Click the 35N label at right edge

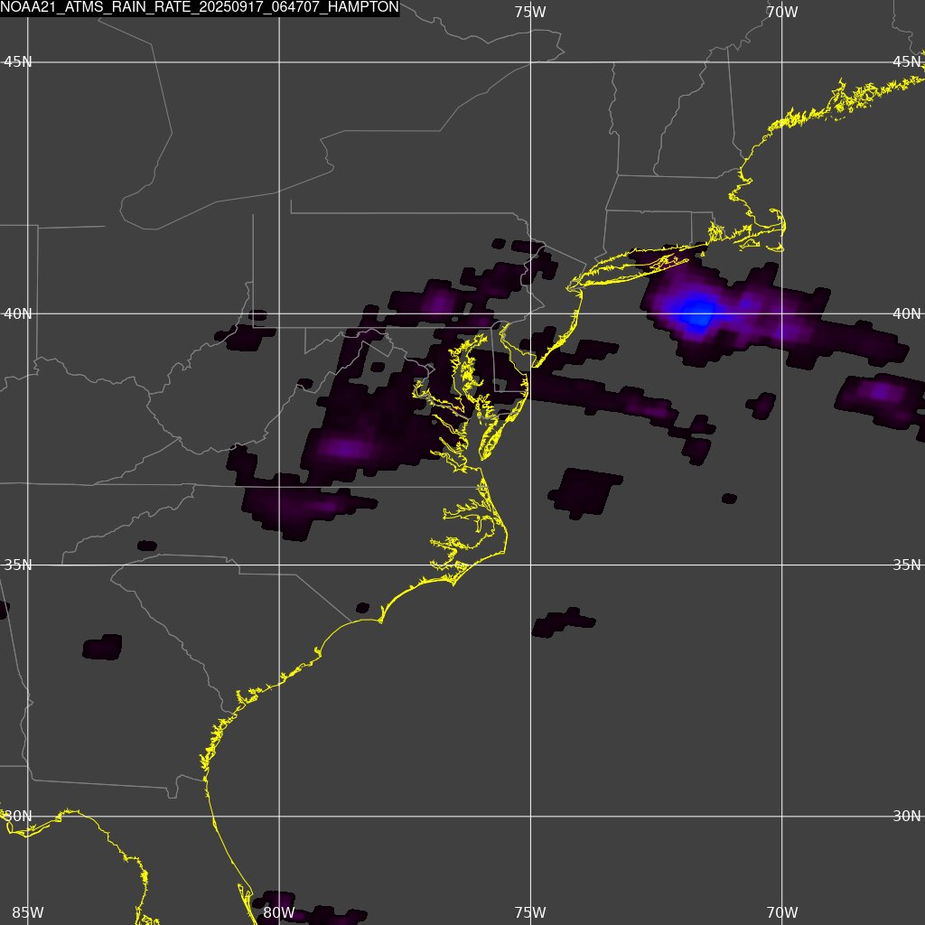907,565
